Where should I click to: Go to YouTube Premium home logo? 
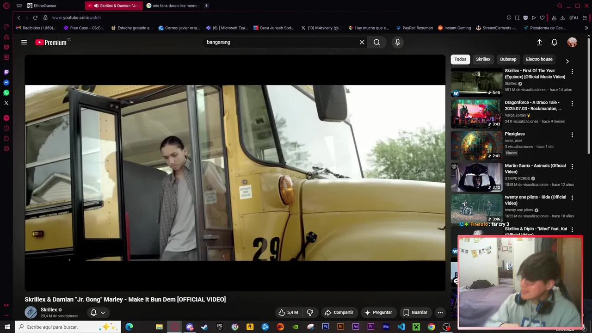point(51,42)
